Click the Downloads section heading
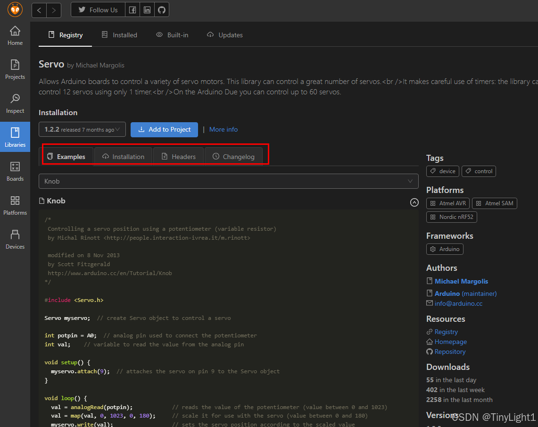 (448, 367)
